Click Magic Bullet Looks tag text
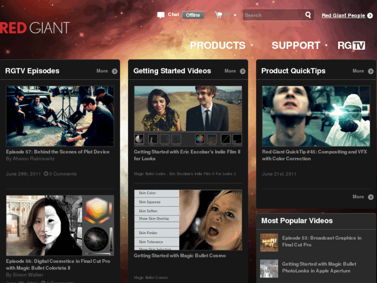 150,173
